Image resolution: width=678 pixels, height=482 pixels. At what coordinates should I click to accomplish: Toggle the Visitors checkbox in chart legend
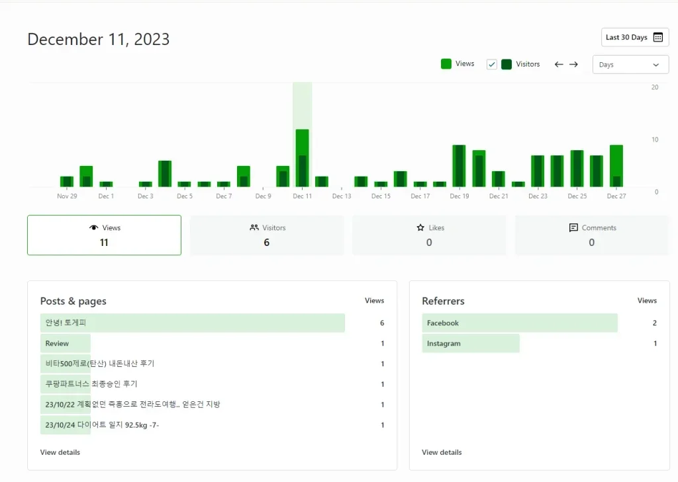point(491,64)
